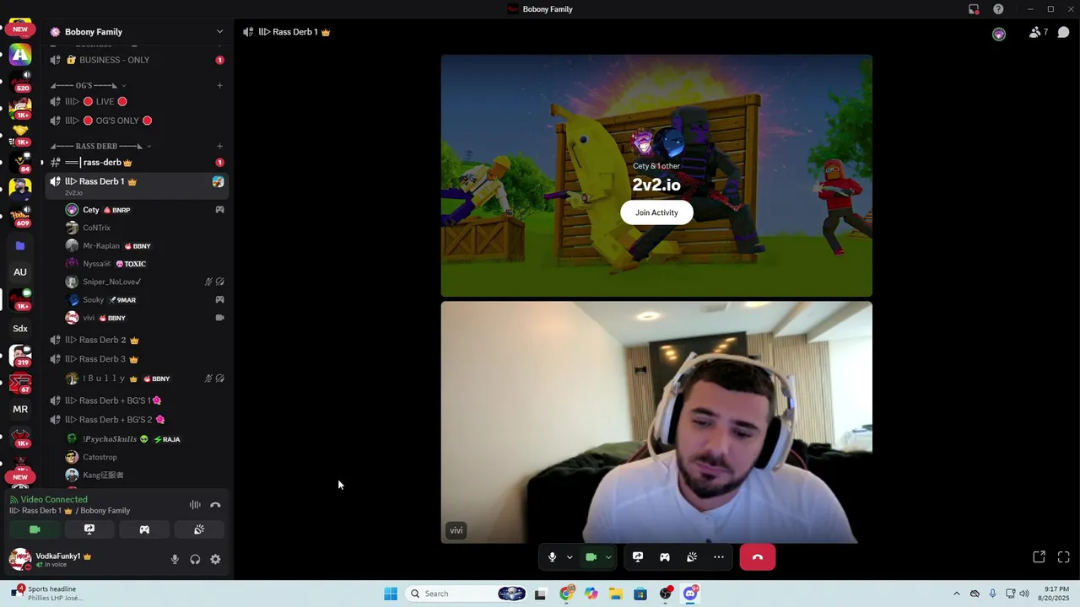
Task: Collapse the OG'S category
Action: coord(89,85)
